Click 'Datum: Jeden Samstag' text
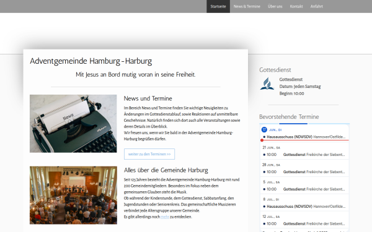372x232 pixels. 300,87
